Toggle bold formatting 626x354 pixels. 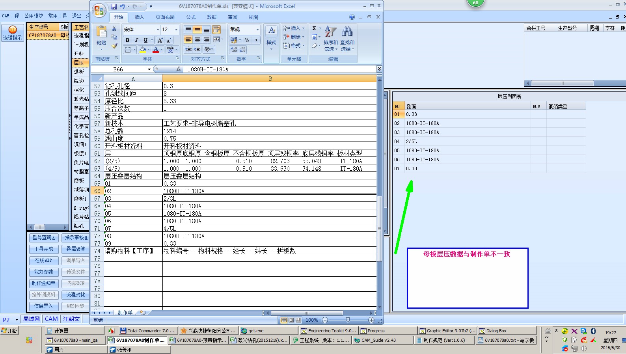[x=127, y=40]
